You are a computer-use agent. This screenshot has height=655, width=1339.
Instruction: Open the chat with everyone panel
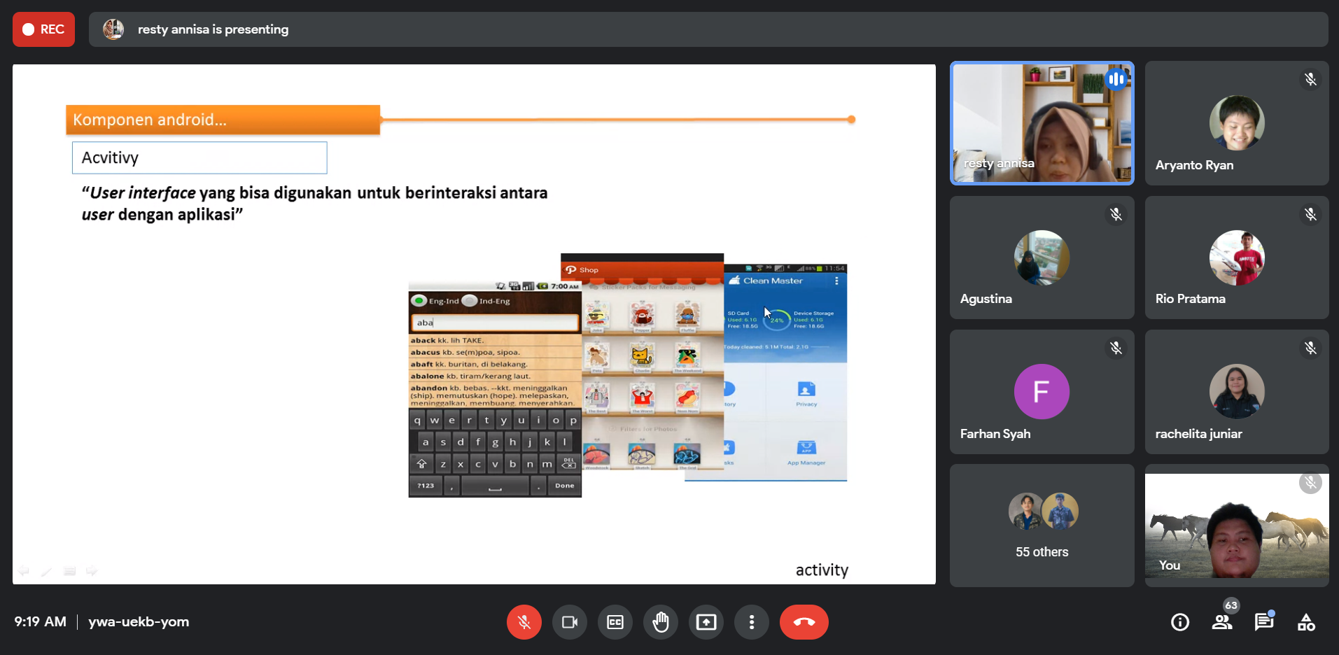pos(1263,622)
